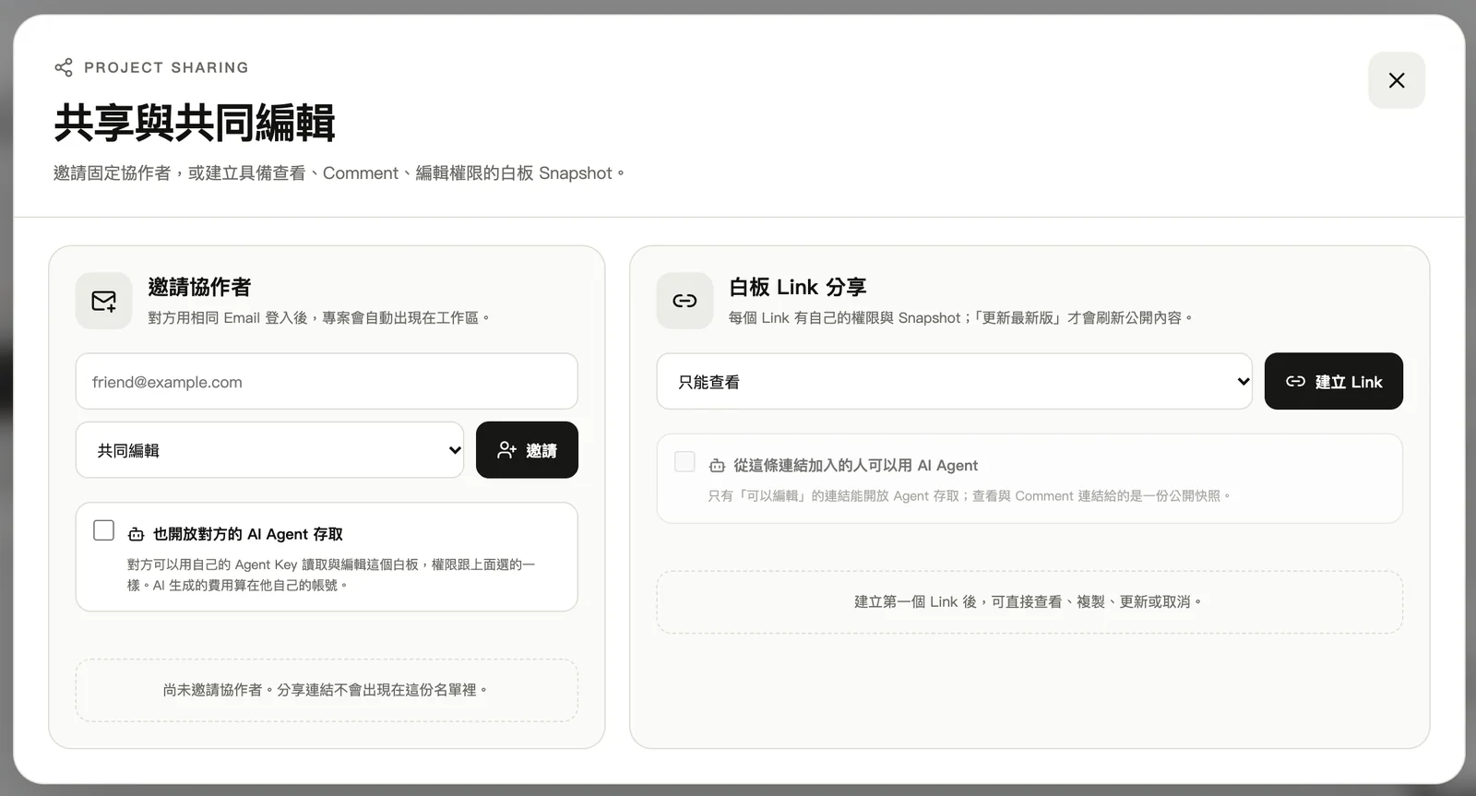
Task: Click the 共享與共同編輯 heading
Action: [x=195, y=123]
